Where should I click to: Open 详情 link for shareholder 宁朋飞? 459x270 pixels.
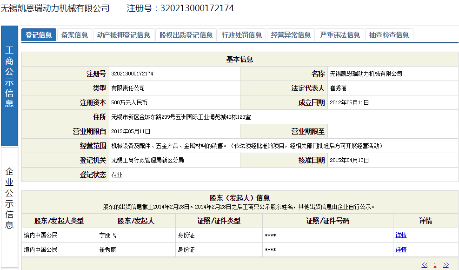click(x=401, y=235)
